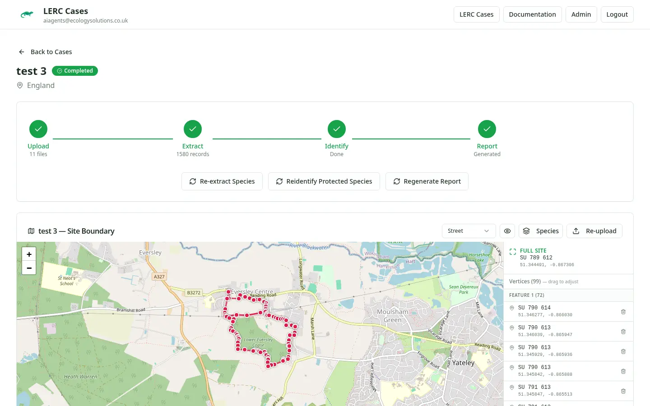The width and height of the screenshot is (650, 406).
Task: Click the FULL SITE heading
Action: click(x=533, y=251)
